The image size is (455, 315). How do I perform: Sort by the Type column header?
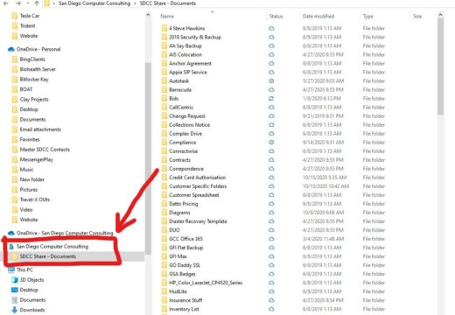368,17
